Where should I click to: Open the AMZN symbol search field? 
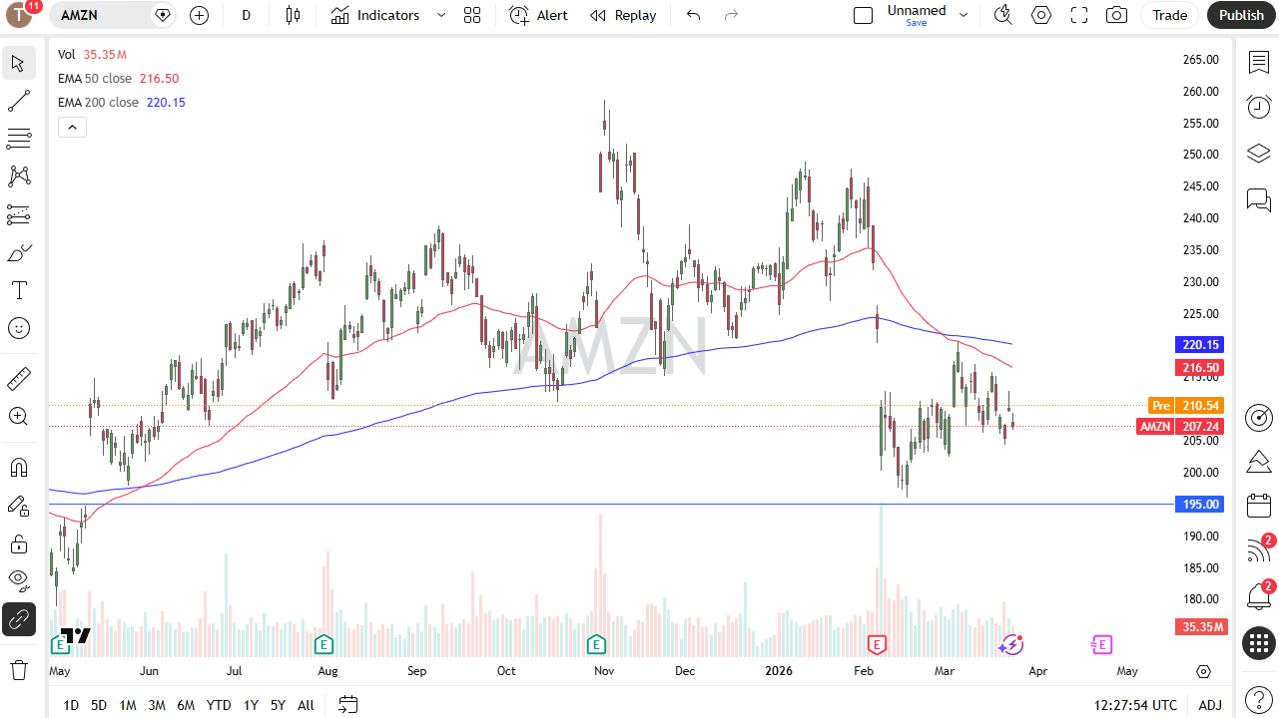click(114, 15)
